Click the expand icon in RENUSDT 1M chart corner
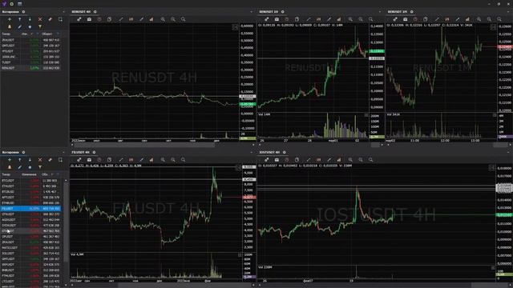Image resolution: width=513 pixels, height=288 pixels. [493, 27]
